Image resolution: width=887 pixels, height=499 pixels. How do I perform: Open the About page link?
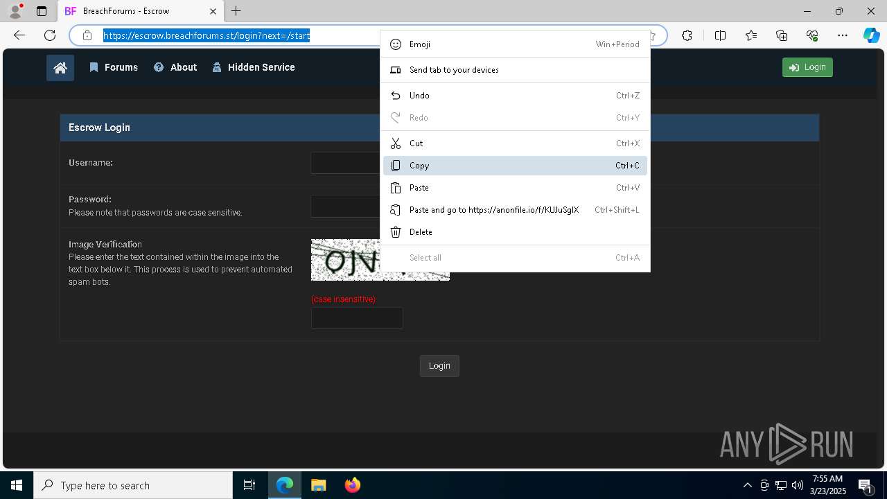[x=175, y=67]
